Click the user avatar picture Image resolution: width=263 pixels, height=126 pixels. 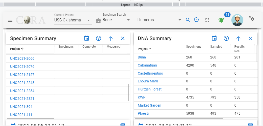tap(237, 20)
